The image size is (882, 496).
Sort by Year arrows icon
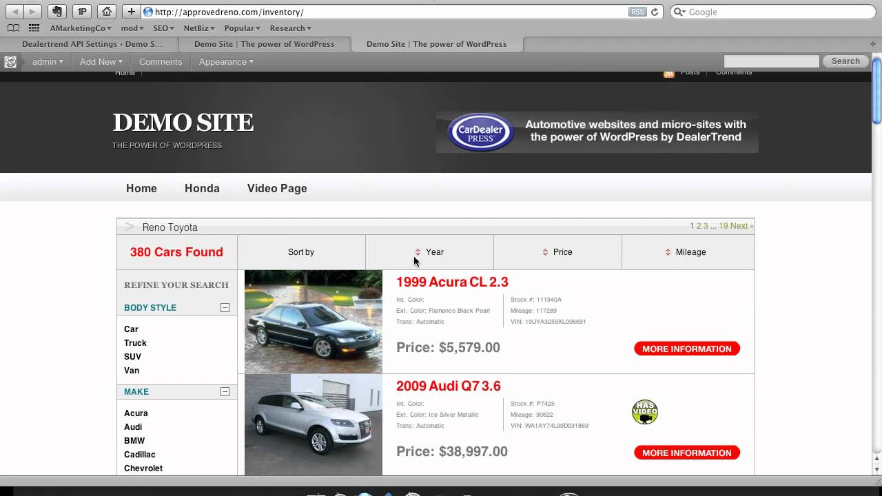point(418,252)
